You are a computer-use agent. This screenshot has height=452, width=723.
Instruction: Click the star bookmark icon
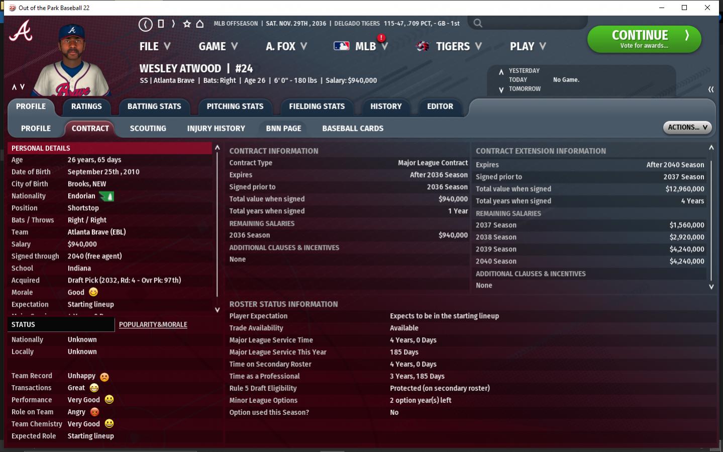187,24
